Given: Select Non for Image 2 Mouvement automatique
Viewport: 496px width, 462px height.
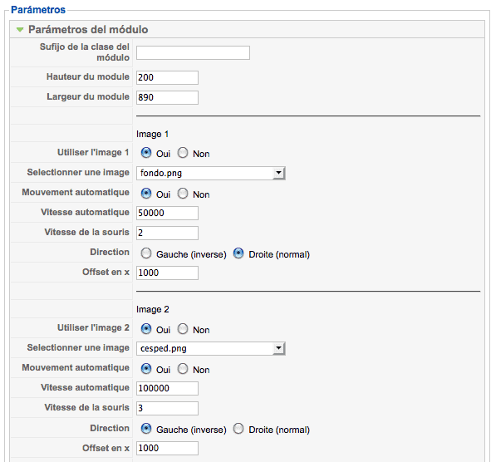Looking at the screenshot, I should coord(183,369).
